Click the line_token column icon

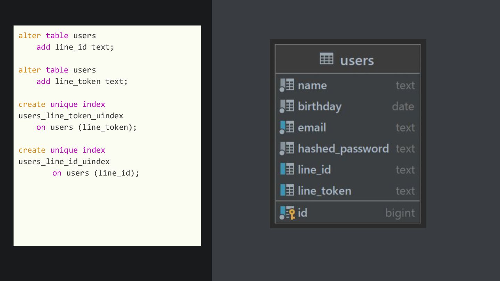pos(287,190)
